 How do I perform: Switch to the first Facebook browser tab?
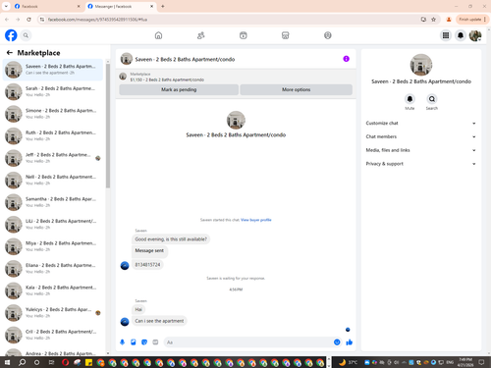(x=47, y=6)
